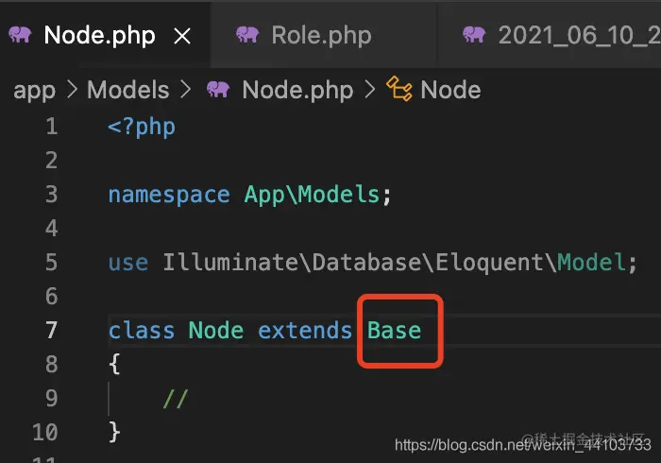Select the Node.php editor tab
This screenshot has width=661, height=463.
point(99,35)
